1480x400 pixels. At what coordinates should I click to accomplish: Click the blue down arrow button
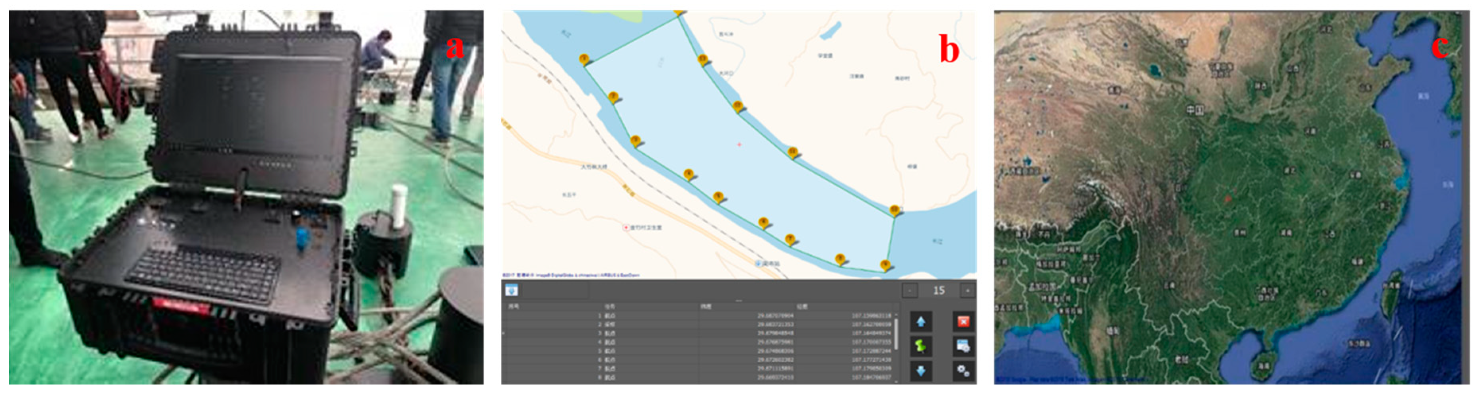(x=920, y=371)
